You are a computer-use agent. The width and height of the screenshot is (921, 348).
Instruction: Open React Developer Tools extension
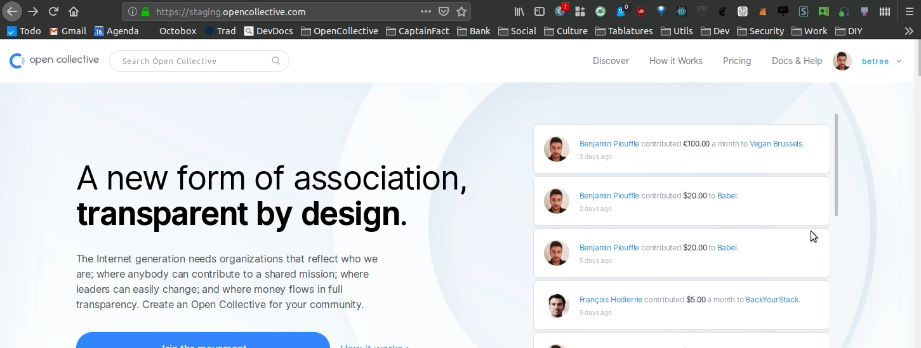(x=682, y=11)
